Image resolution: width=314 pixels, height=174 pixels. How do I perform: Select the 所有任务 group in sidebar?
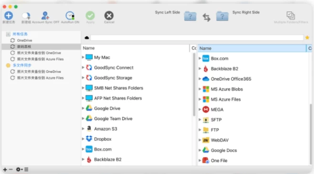(x=20, y=34)
